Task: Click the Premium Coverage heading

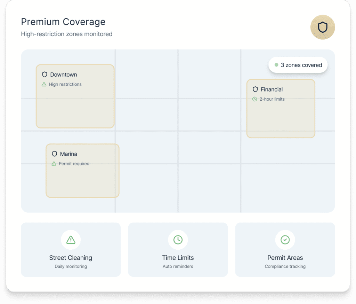Action: pos(63,22)
